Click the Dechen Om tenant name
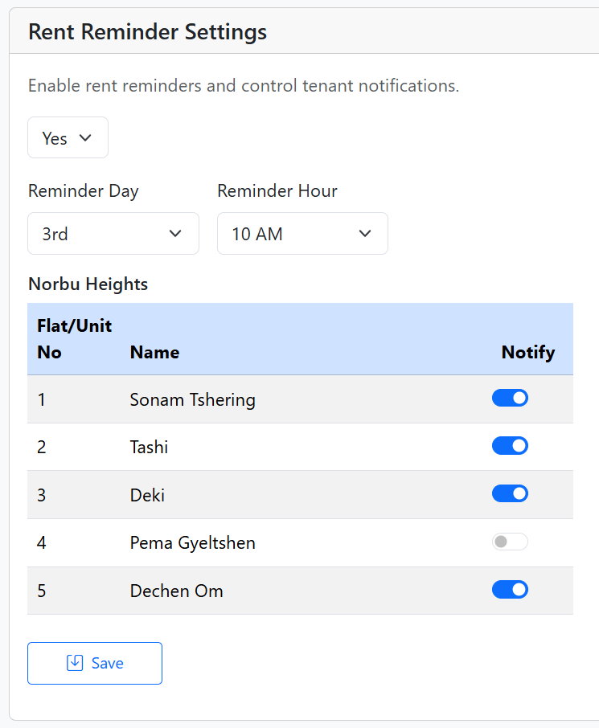 tap(176, 591)
